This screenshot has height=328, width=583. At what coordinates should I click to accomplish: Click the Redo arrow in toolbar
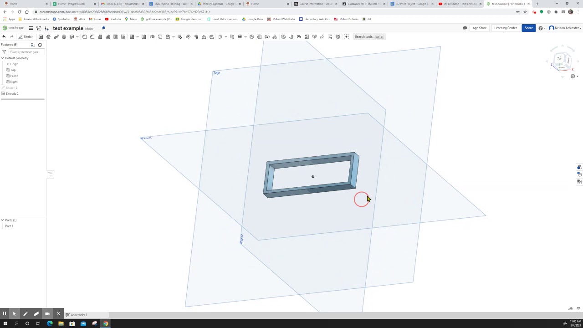pos(12,36)
